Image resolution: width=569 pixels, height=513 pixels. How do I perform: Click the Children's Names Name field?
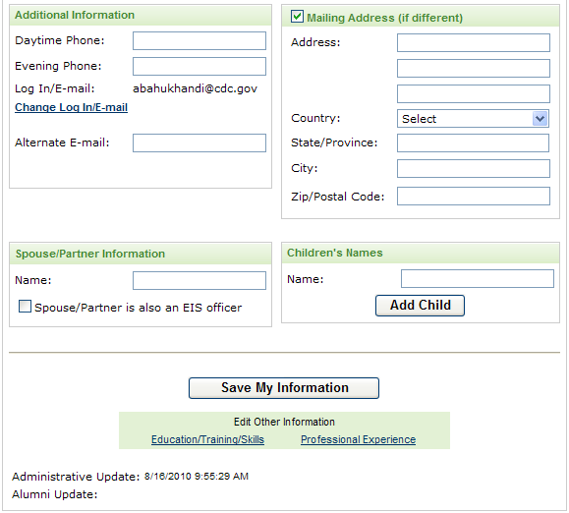click(x=478, y=279)
